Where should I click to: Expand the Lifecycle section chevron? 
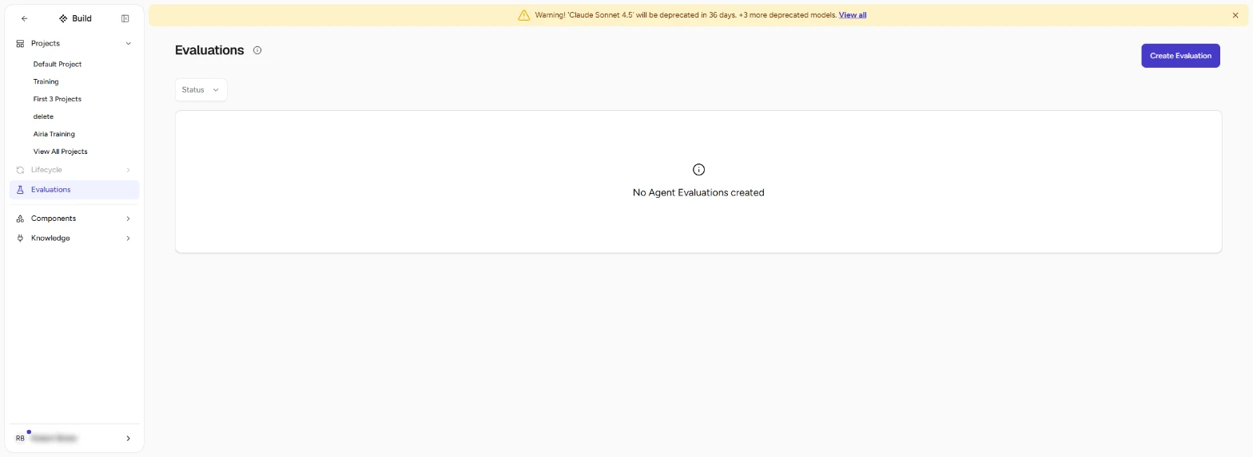point(128,170)
